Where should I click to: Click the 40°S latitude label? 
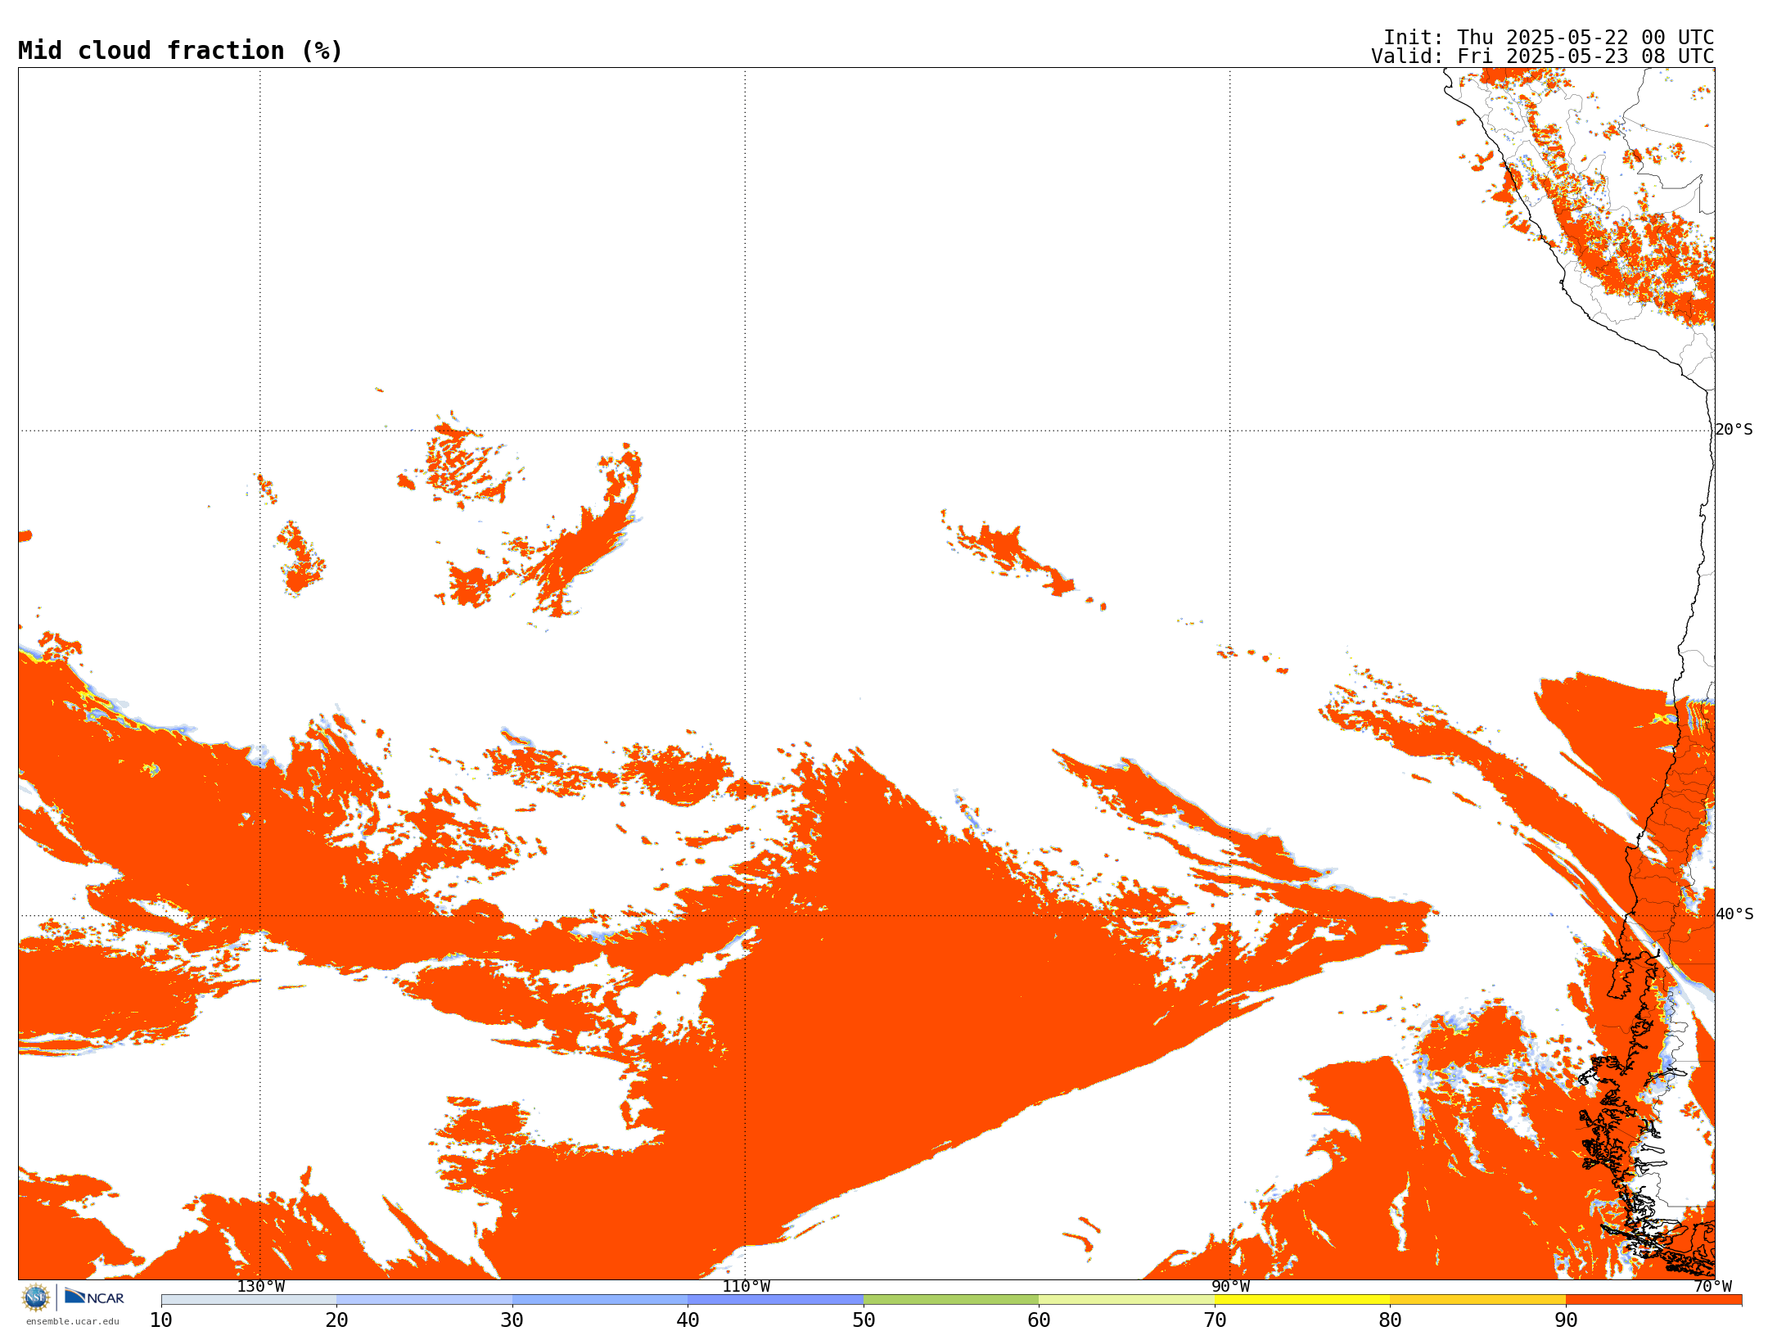[1734, 914]
